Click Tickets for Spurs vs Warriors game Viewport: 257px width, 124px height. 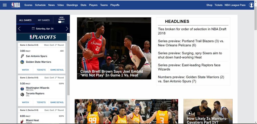pos(41,70)
